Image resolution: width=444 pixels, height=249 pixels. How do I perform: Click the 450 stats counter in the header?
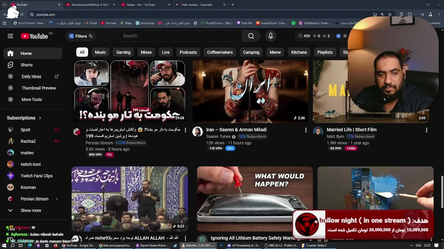(304, 36)
